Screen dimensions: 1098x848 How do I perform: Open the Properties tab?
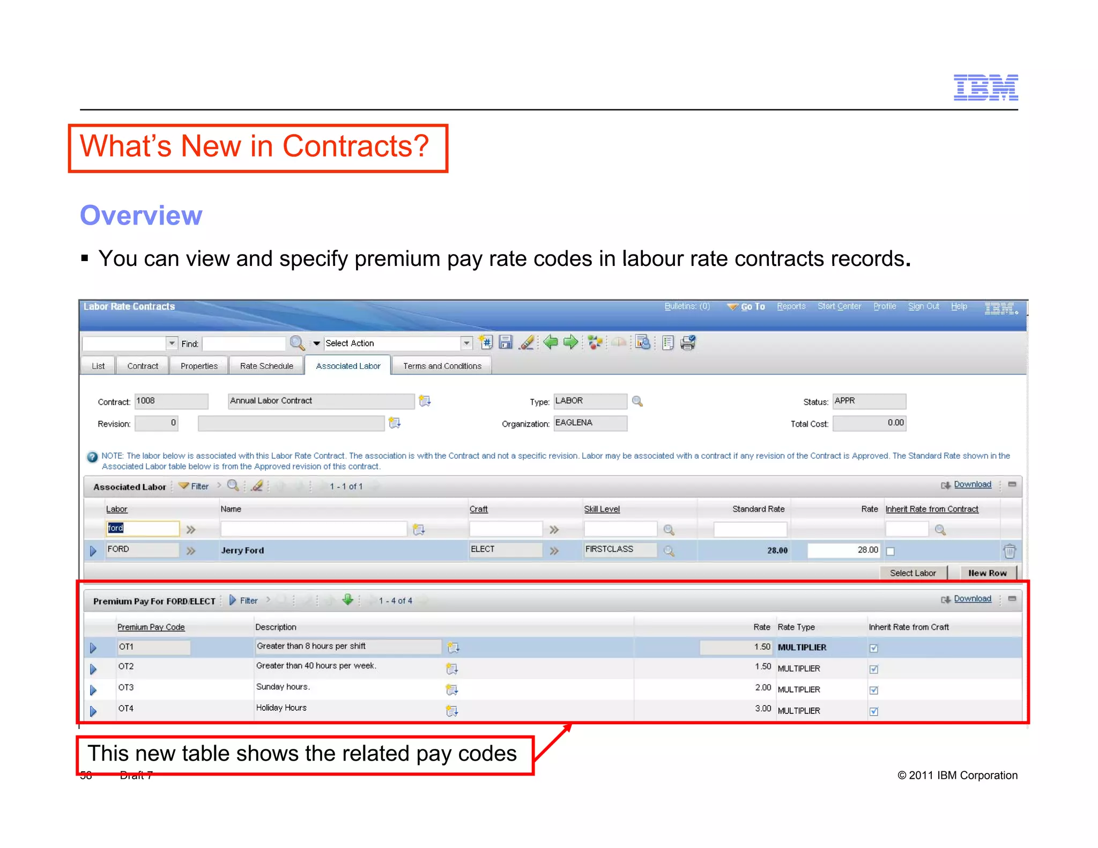199,366
